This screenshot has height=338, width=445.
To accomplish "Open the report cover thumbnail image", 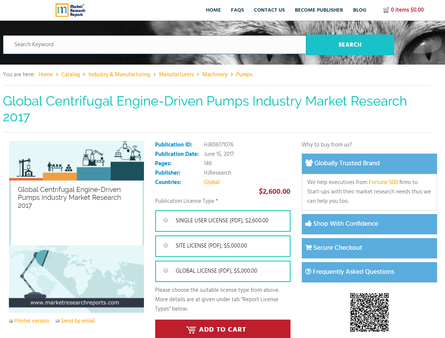I will click(76, 227).
